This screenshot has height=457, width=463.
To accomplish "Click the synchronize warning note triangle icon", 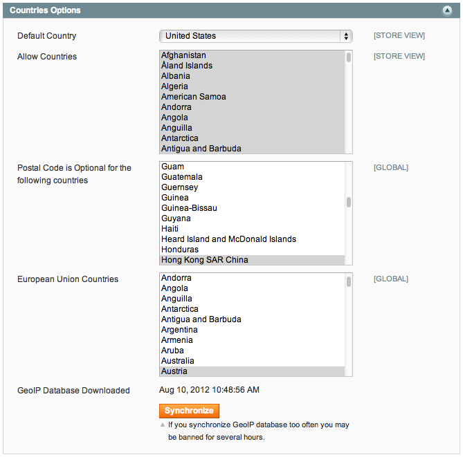I will click(x=163, y=425).
